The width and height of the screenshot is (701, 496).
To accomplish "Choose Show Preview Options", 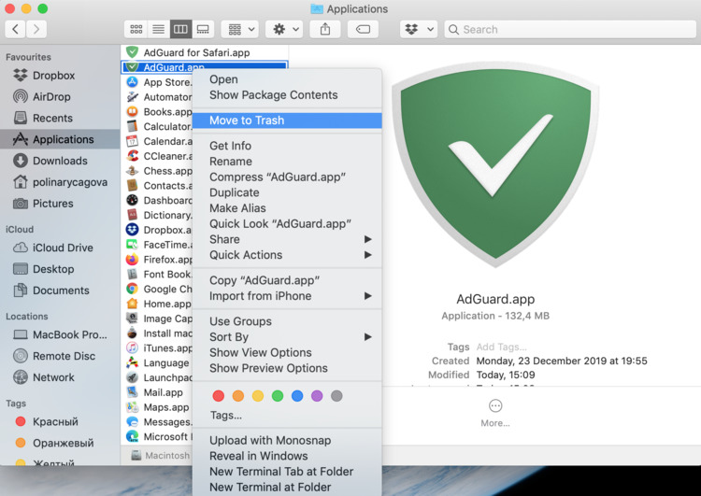I will (287, 369).
